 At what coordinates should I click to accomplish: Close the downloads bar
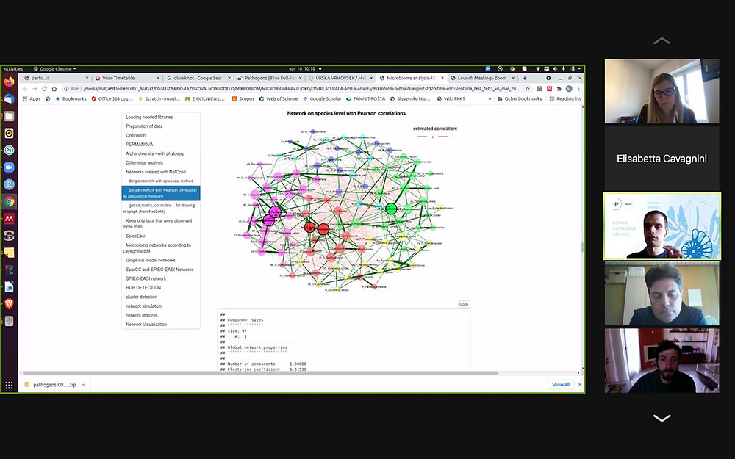(580, 385)
